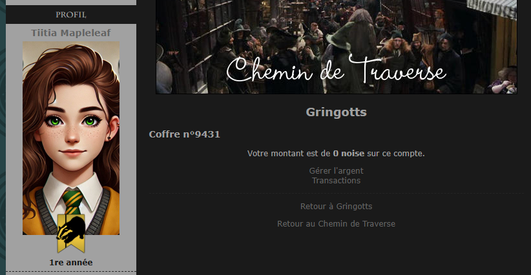Click the Coffre n°9431 vault title

point(185,134)
